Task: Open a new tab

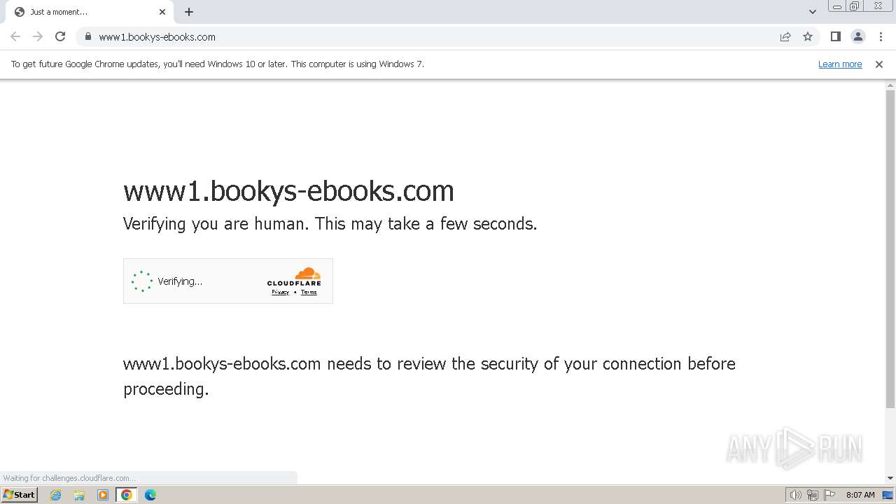Action: click(x=189, y=12)
